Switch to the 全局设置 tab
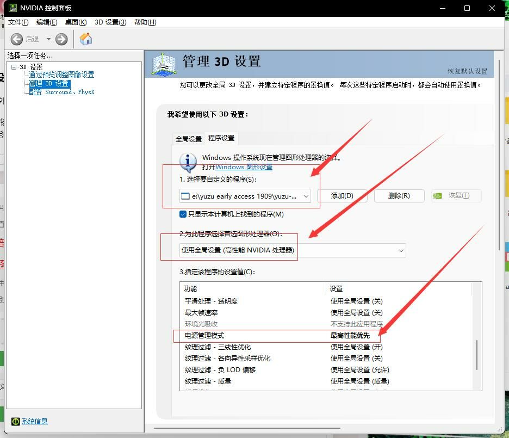 188,139
